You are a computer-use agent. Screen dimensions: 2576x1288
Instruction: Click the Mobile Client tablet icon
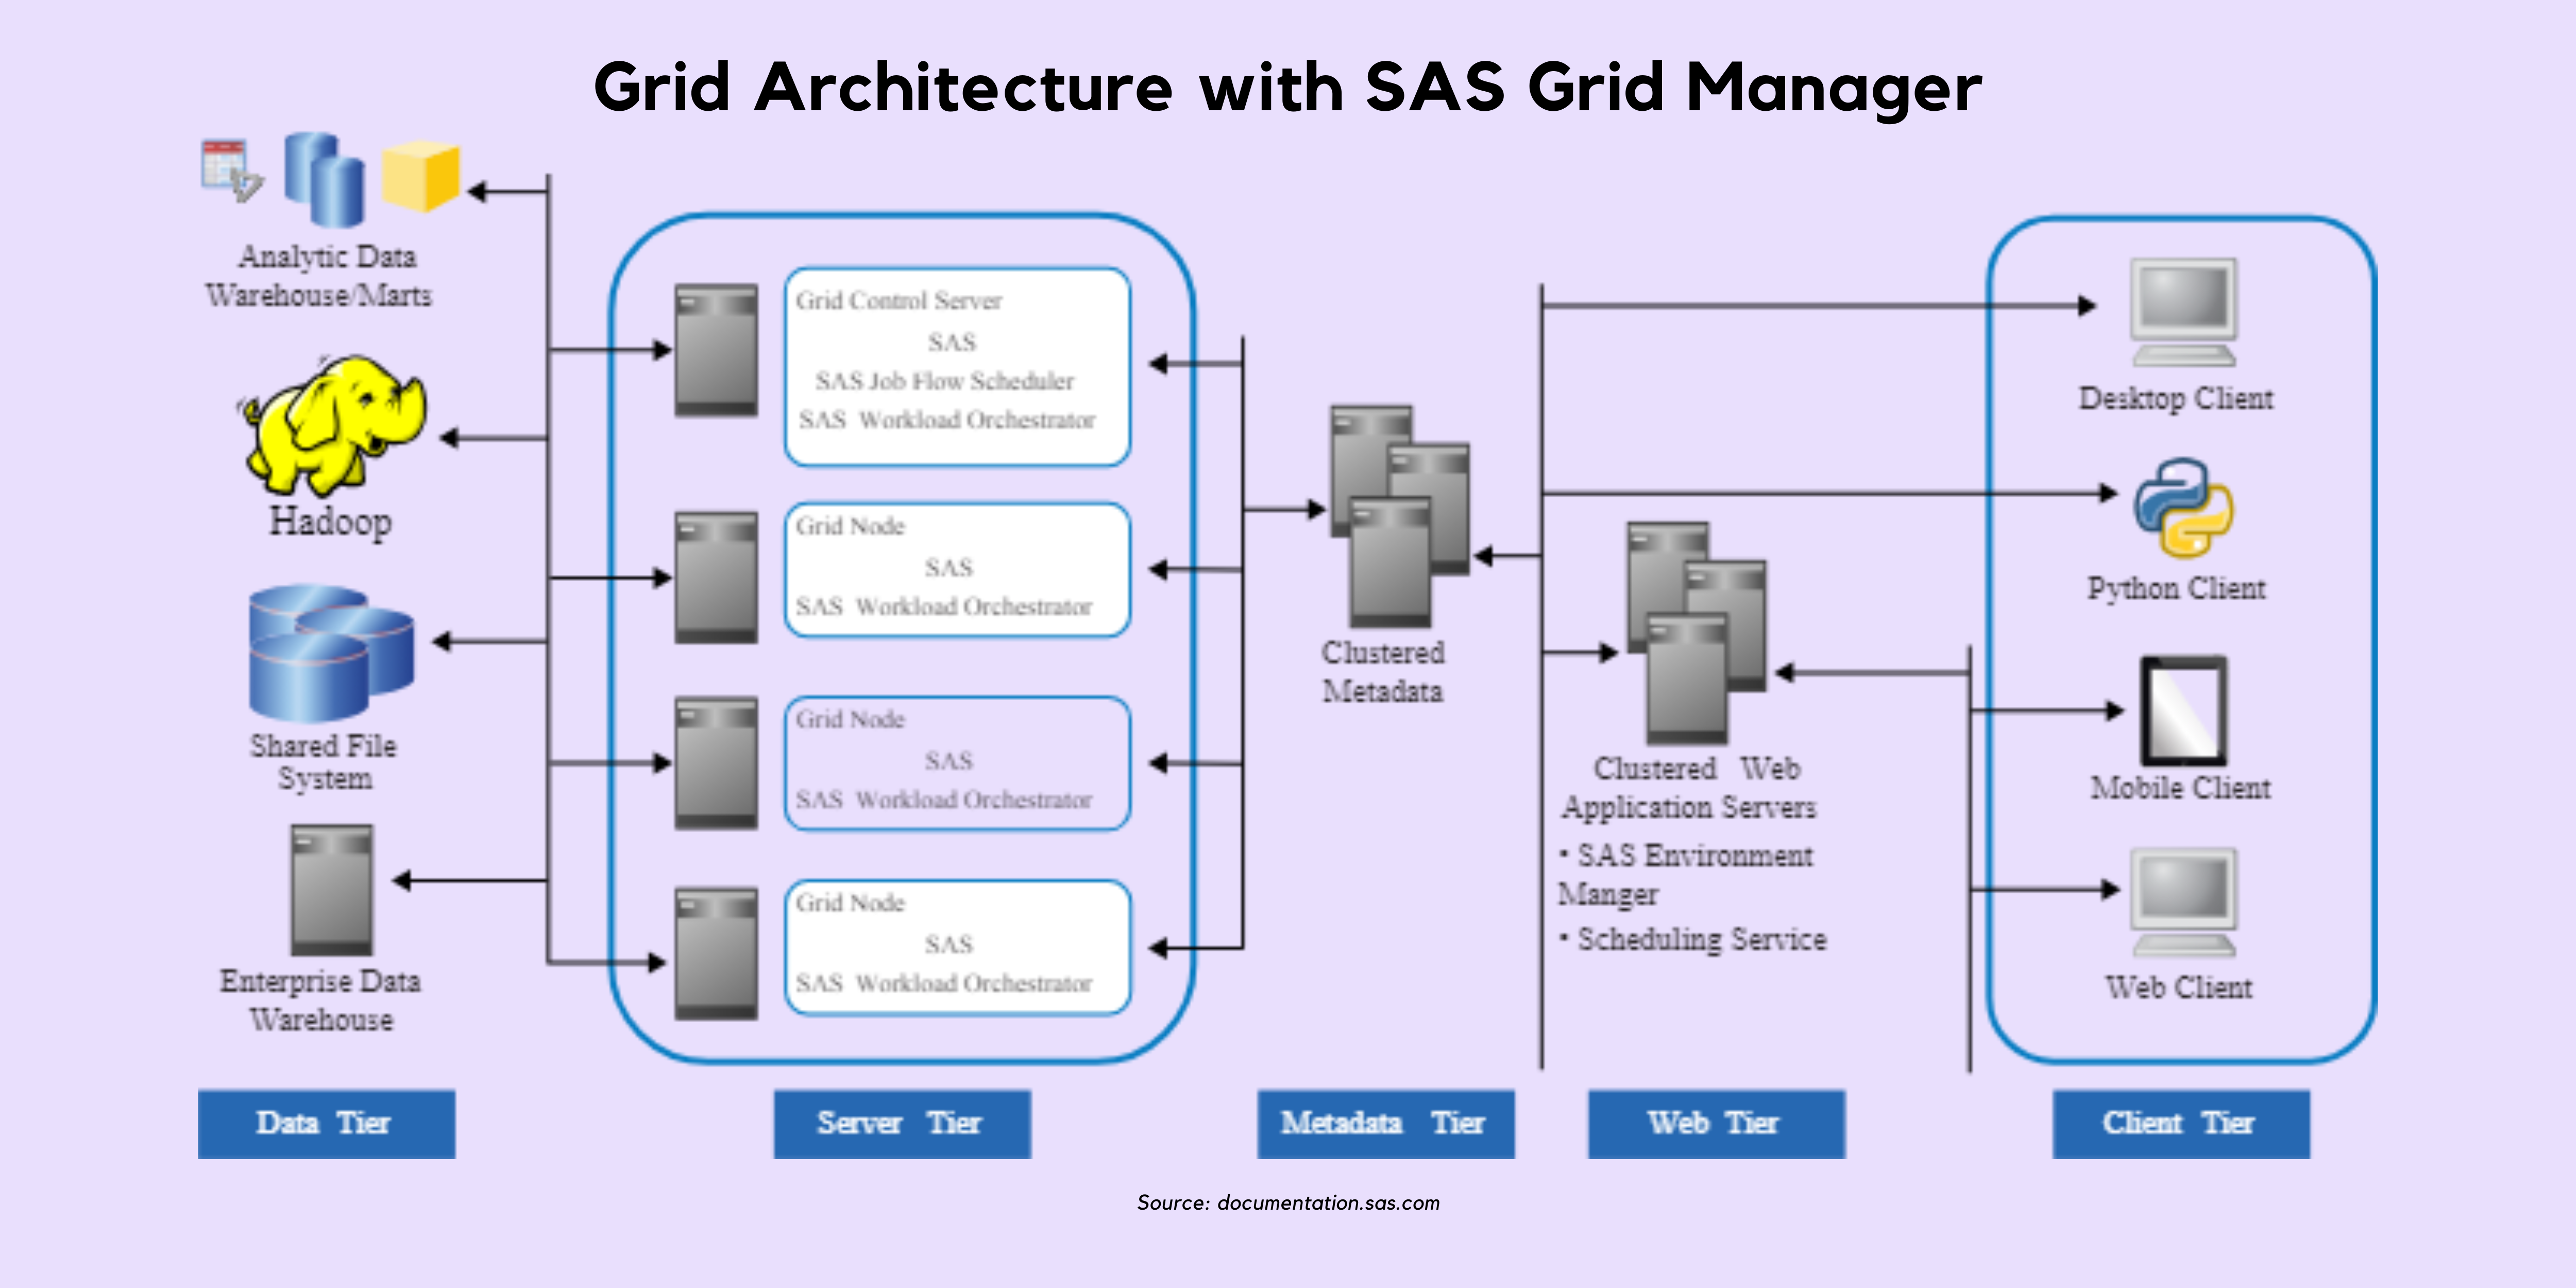2183,711
